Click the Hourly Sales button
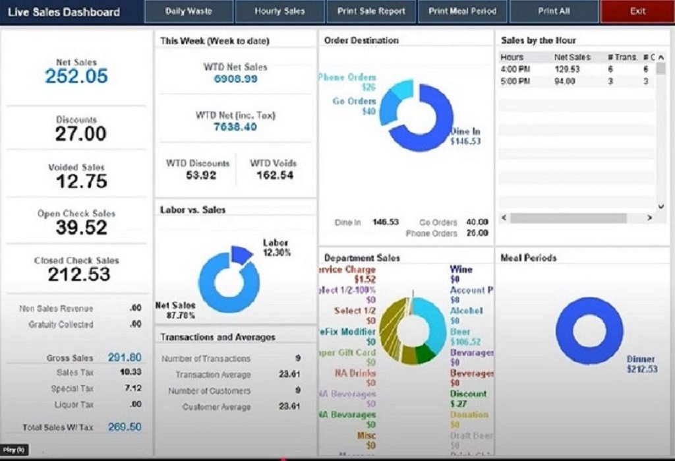 (279, 12)
